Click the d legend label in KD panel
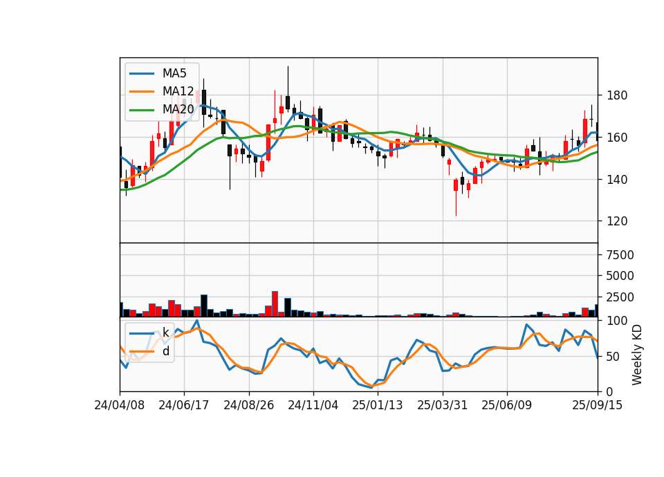 coord(165,351)
